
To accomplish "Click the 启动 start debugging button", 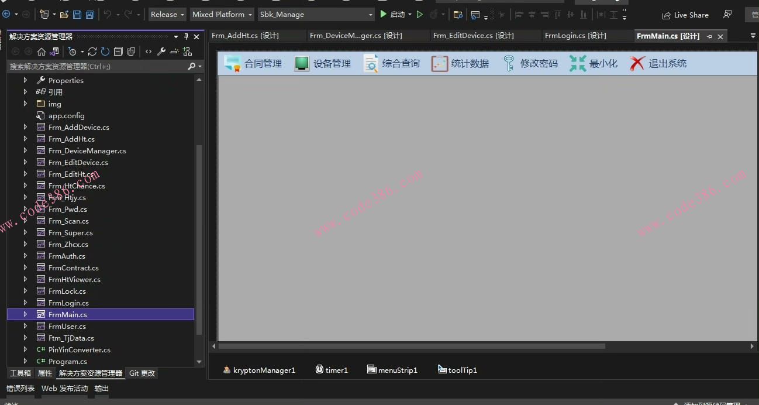I will [392, 14].
